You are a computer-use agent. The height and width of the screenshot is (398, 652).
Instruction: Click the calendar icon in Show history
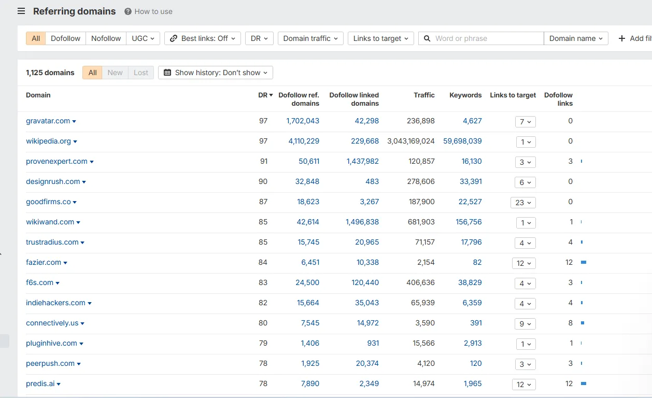[x=167, y=73]
